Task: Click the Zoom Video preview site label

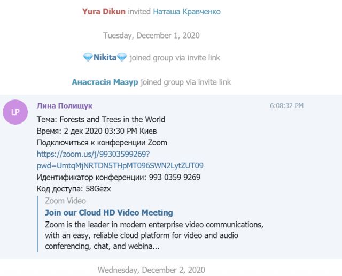Action: [65, 201]
